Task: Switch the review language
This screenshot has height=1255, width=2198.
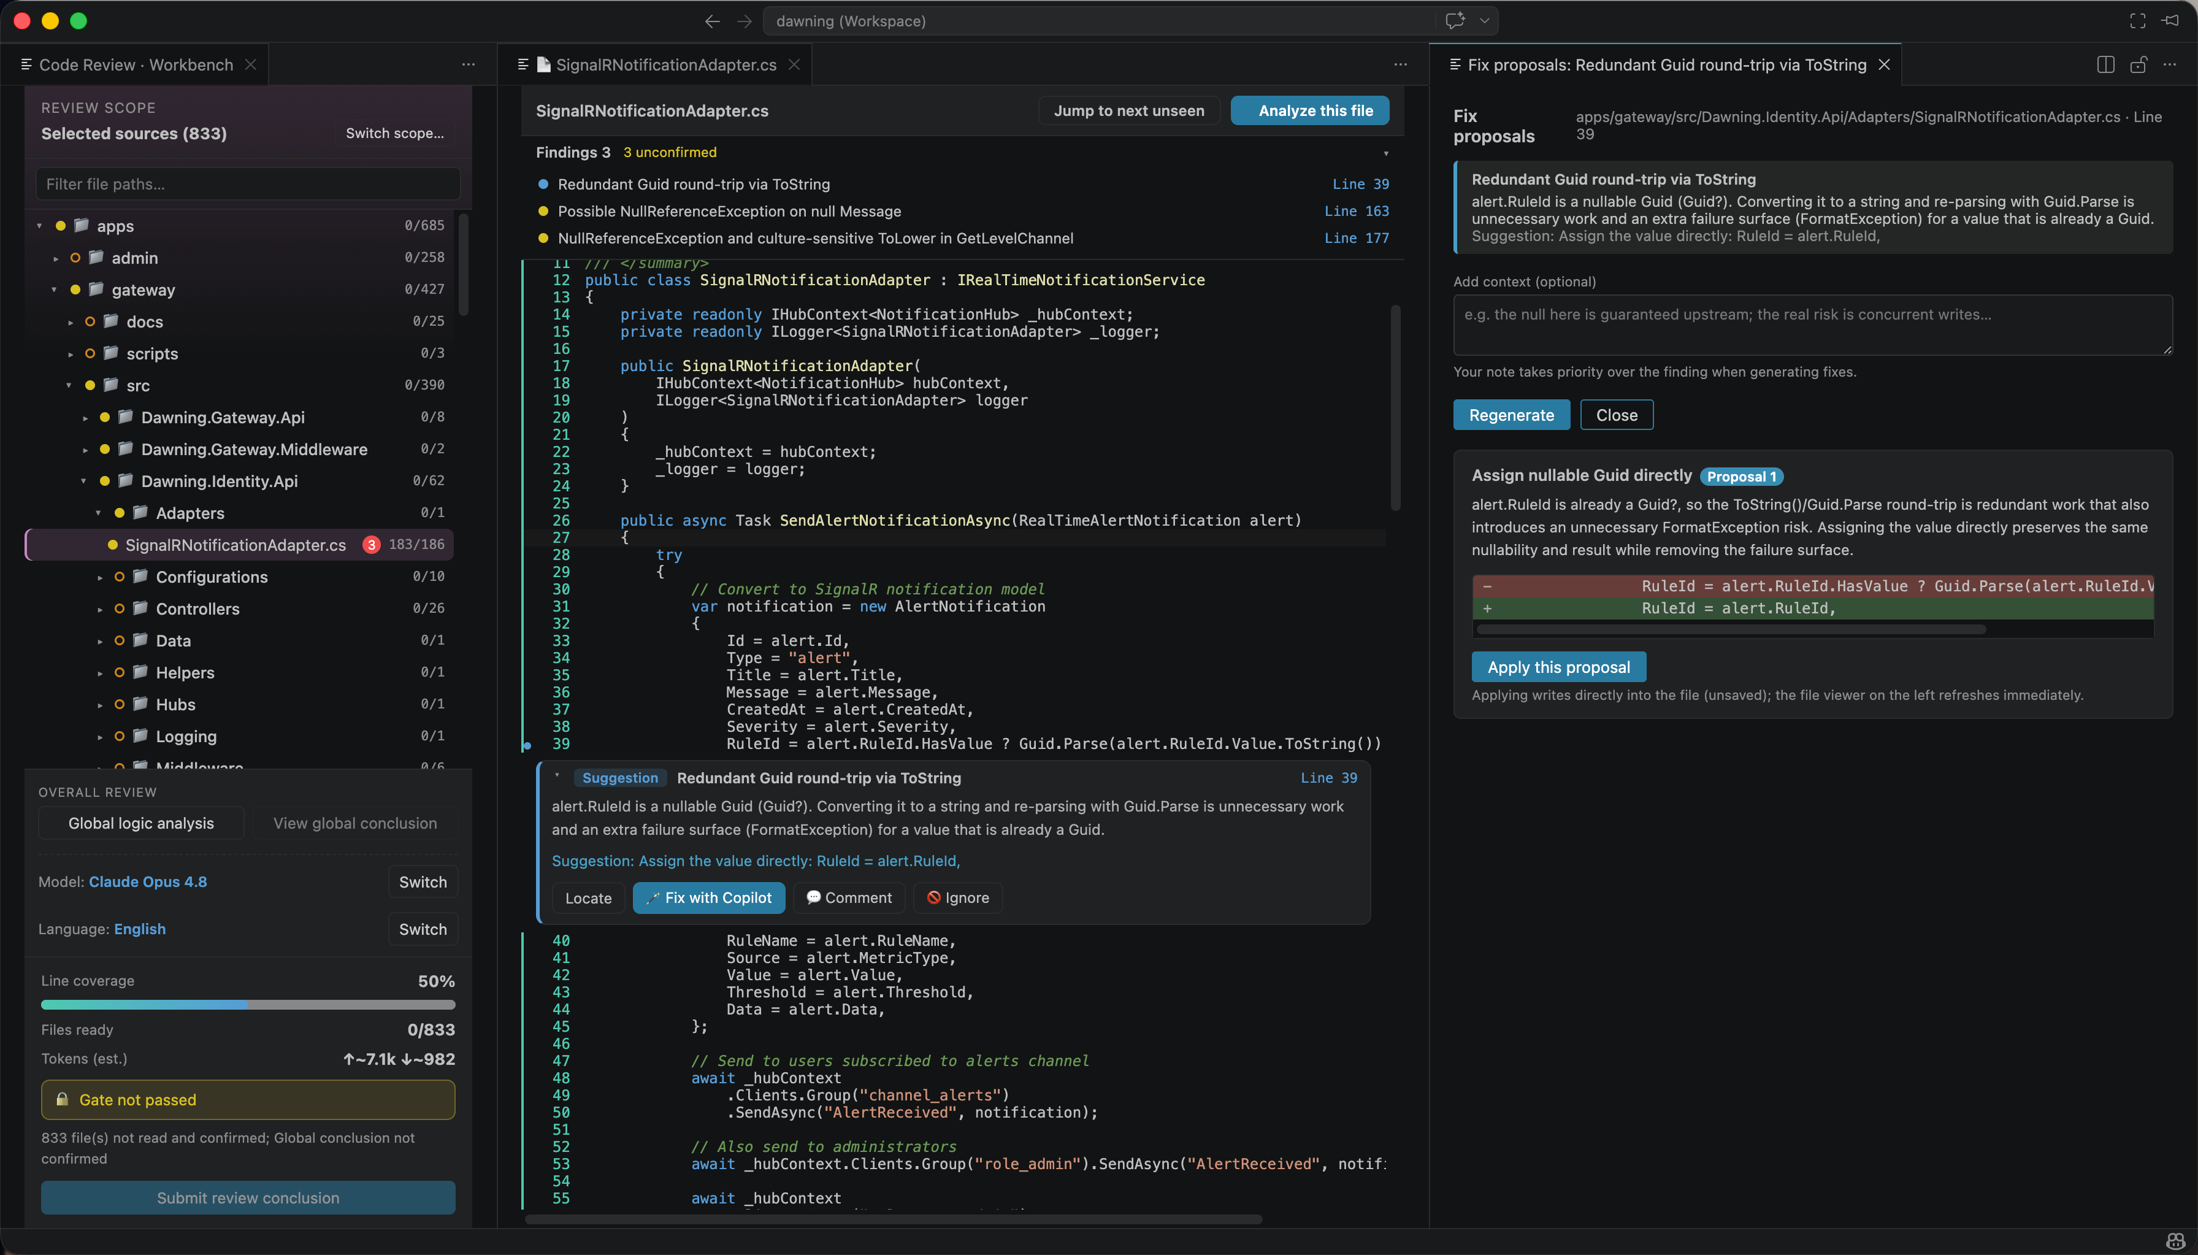Action: 423,929
